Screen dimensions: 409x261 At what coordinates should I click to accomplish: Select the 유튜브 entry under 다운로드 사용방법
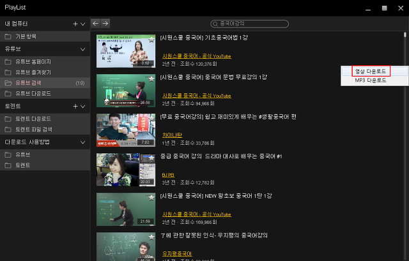point(45,154)
